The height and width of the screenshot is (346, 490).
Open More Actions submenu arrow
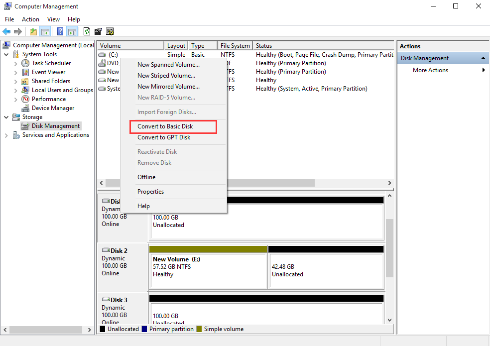click(x=484, y=70)
